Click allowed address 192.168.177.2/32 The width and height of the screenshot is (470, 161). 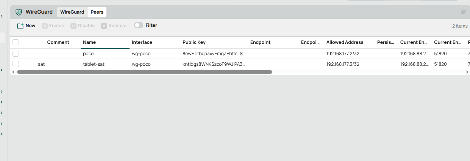(343, 54)
